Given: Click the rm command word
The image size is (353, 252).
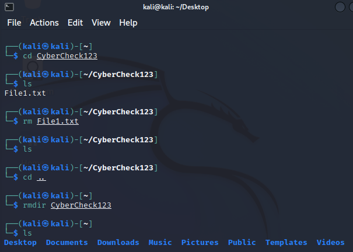Looking at the screenshot, I should coord(27,121).
